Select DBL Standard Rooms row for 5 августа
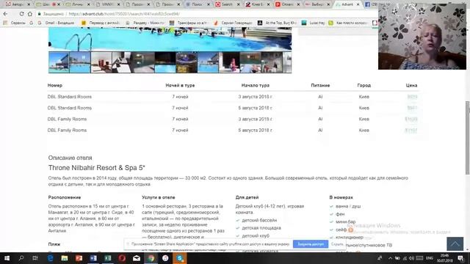This screenshot has height=264, width=470. click(234, 108)
